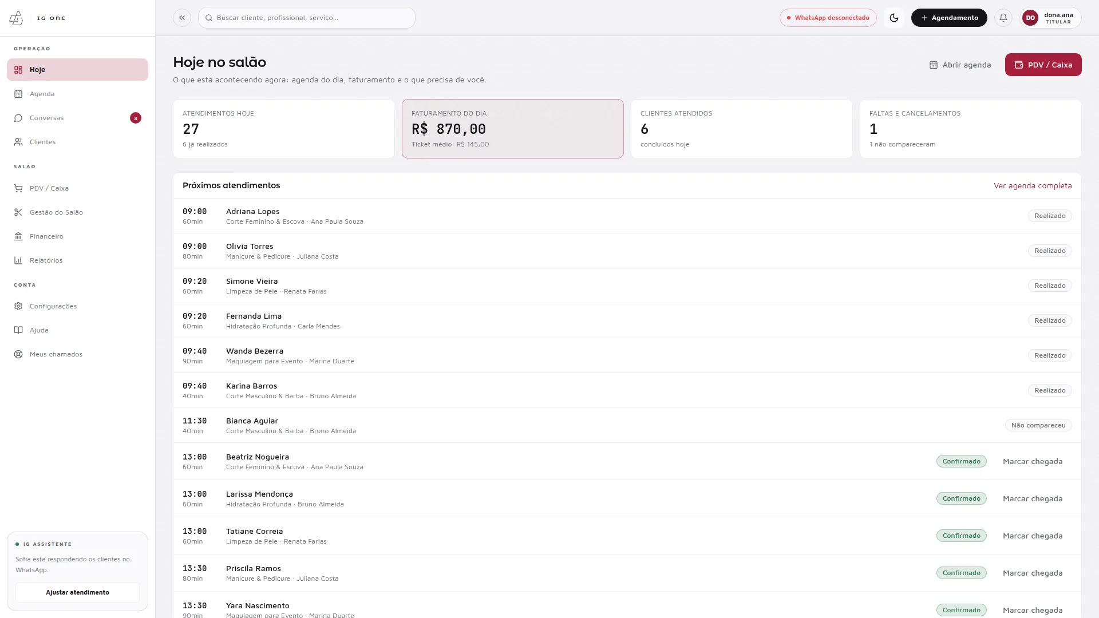Click the Conversas unread badge showing 3
Viewport: 1099px width, 618px height.
coord(136,118)
